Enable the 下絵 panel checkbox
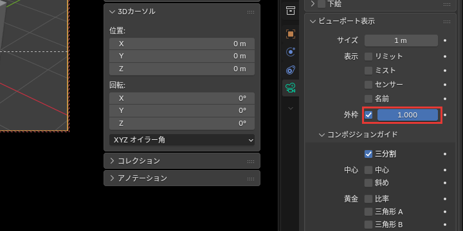The width and height of the screenshot is (463, 231). click(322, 4)
